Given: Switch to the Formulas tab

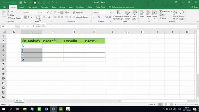Looking at the screenshot, I should (44, 7).
